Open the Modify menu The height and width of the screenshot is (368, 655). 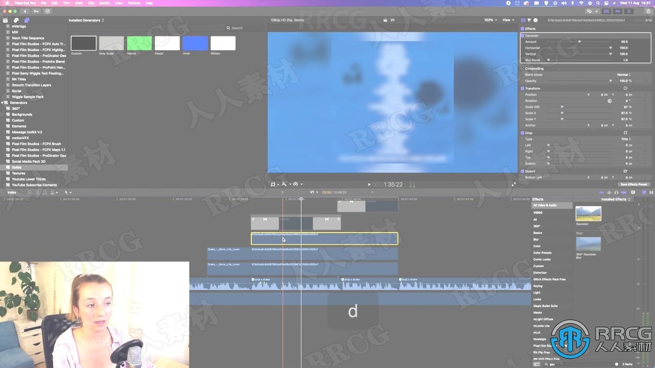pyautogui.click(x=104, y=3)
